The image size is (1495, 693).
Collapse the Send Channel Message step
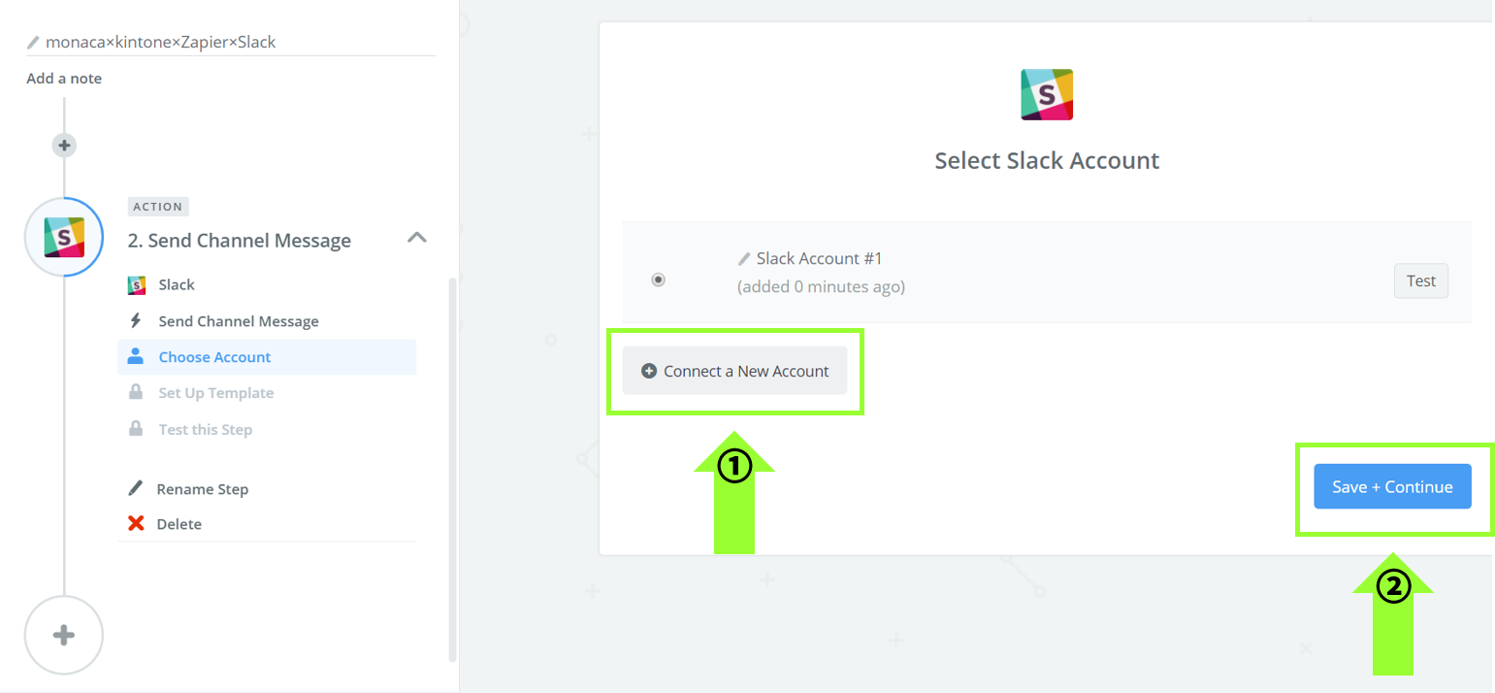(416, 238)
